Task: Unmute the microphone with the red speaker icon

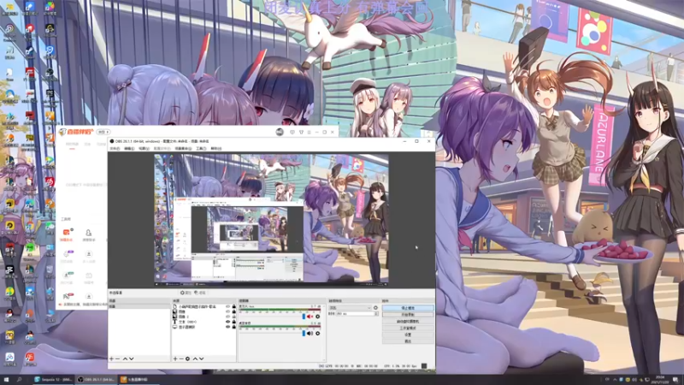Action: [310, 317]
